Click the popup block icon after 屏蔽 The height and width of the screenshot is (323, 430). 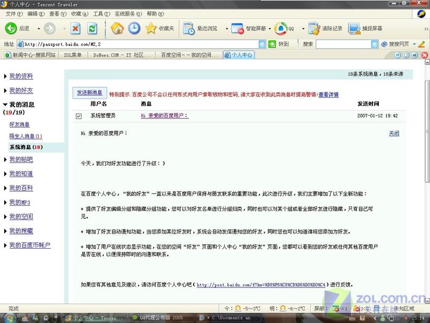coord(335,308)
